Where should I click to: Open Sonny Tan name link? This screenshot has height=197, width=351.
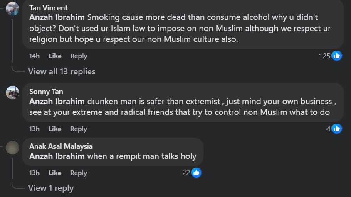coord(46,92)
